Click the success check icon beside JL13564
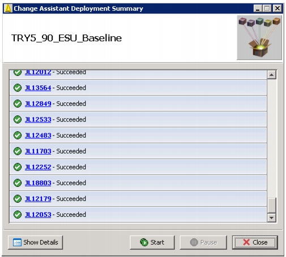The image size is (286, 257). (18, 88)
